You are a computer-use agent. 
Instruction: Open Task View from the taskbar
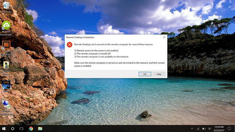[x=21, y=129]
